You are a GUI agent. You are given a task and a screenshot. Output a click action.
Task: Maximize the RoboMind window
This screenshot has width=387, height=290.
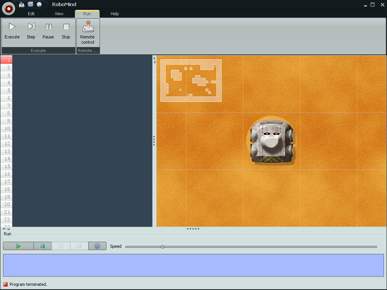[373, 5]
